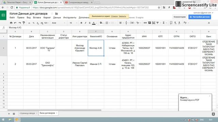
Task: Click the ENG language indicator in tray
Action: click(202, 120)
